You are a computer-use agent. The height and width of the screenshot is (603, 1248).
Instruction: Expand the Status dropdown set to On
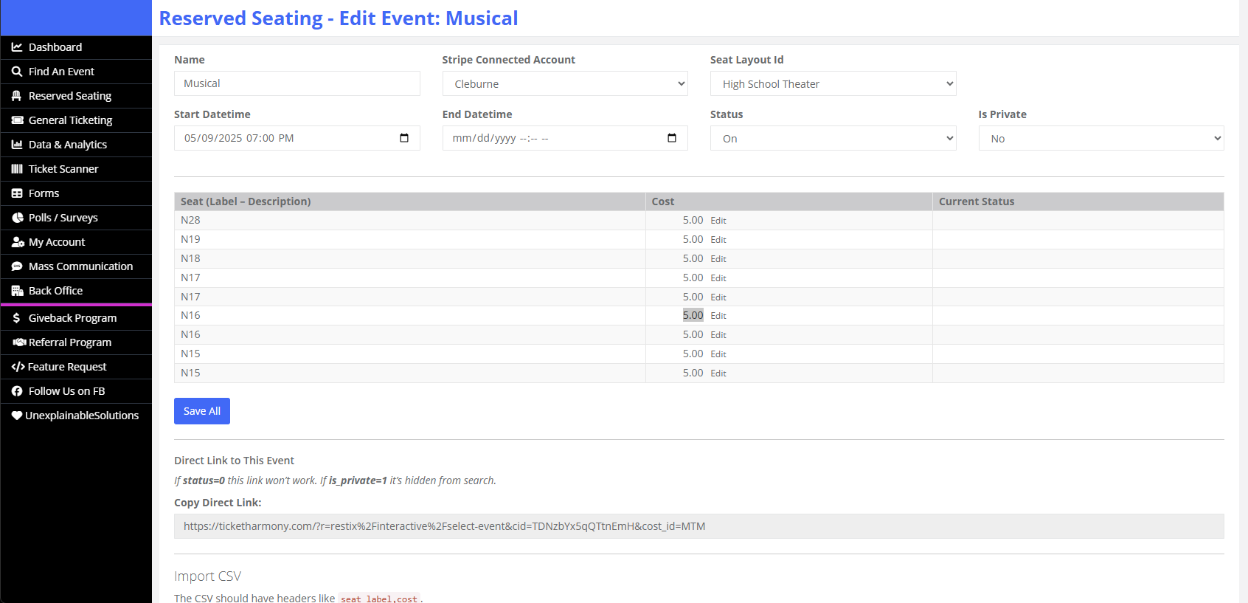(x=833, y=139)
